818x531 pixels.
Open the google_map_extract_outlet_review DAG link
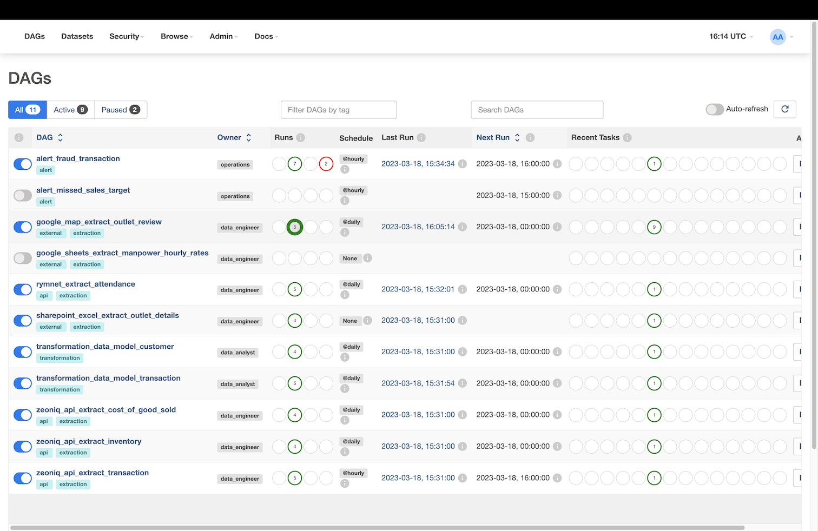click(x=99, y=222)
